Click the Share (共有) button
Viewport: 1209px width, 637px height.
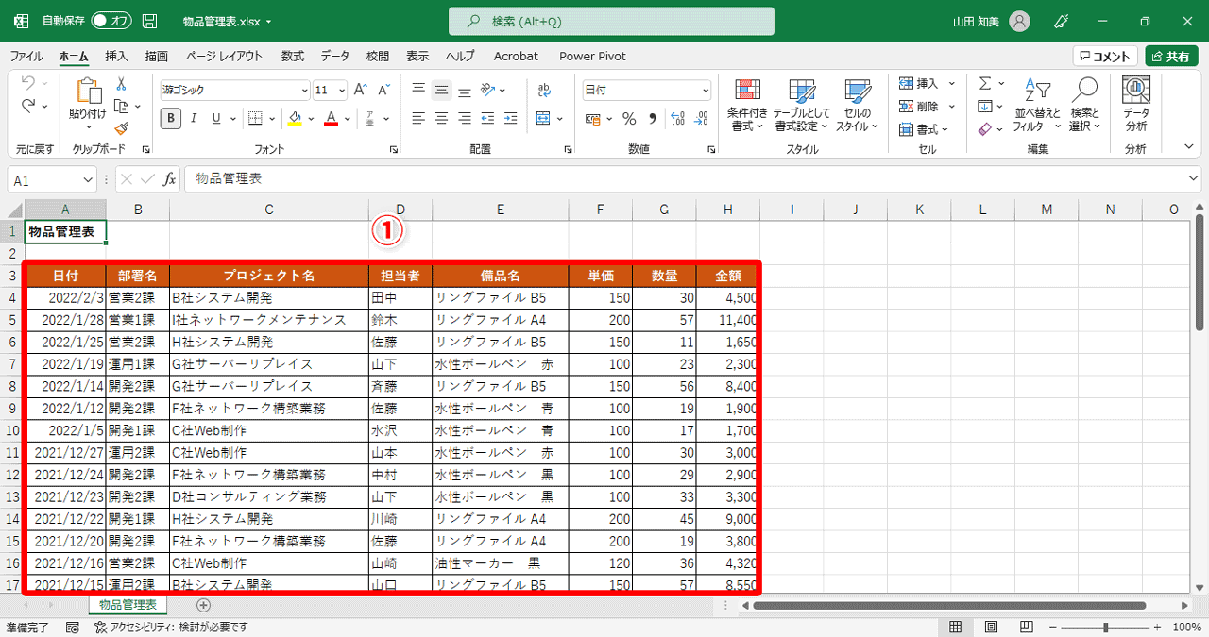coord(1172,57)
